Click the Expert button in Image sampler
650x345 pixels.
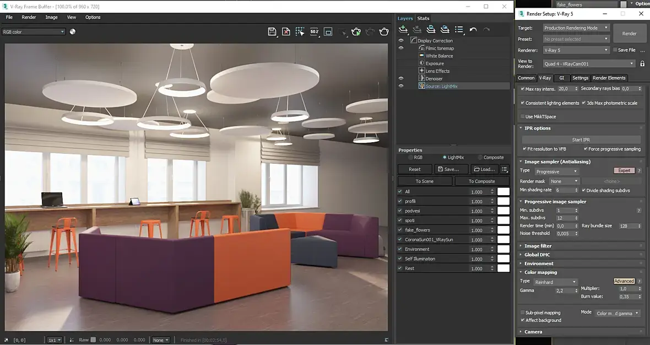[x=624, y=170]
